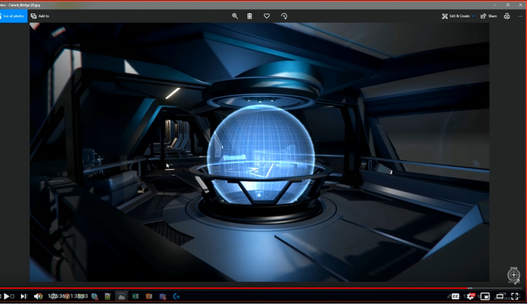The width and height of the screenshot is (527, 304).
Task: Skip to the next video
Action: (23, 296)
